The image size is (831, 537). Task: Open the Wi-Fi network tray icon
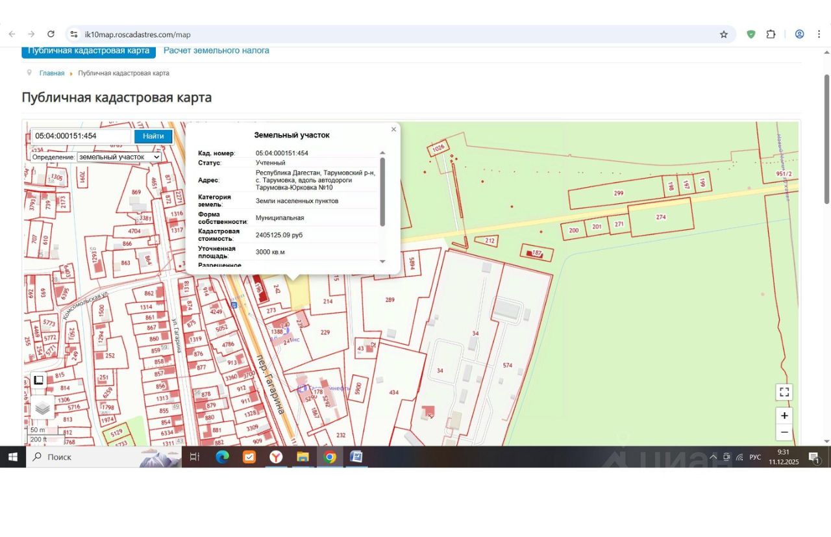pos(739,457)
